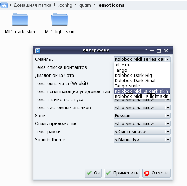Image resolution: width=187 pixels, height=186 pixels.
Task: Select highlighted Kolobok Midi dark skin entry
Action: (x=142, y=91)
